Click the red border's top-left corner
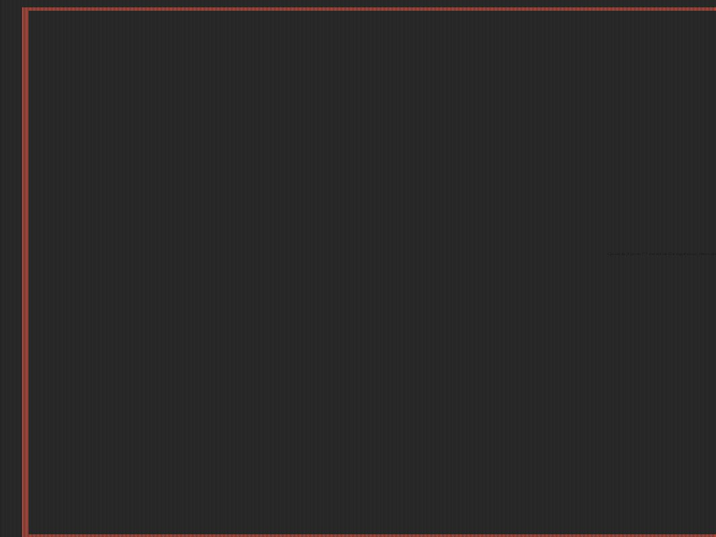716x537 pixels. [x=25, y=9]
